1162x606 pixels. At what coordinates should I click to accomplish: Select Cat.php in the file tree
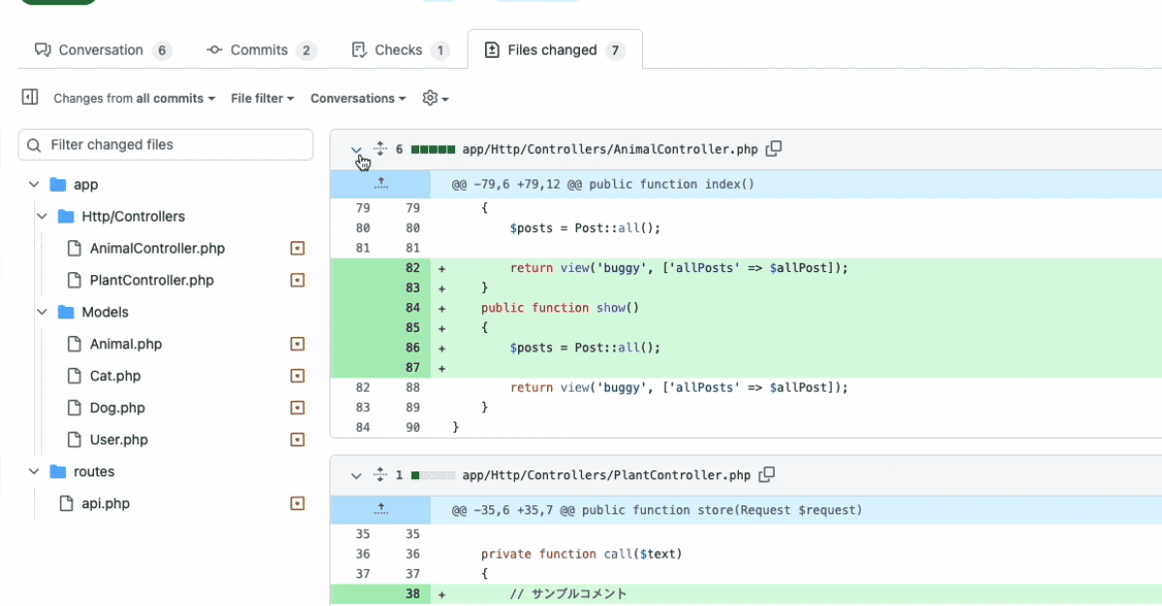115,377
